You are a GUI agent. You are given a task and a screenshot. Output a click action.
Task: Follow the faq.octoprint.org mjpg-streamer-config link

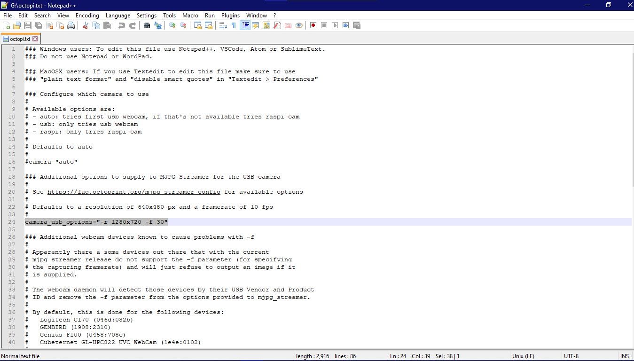[134, 192]
